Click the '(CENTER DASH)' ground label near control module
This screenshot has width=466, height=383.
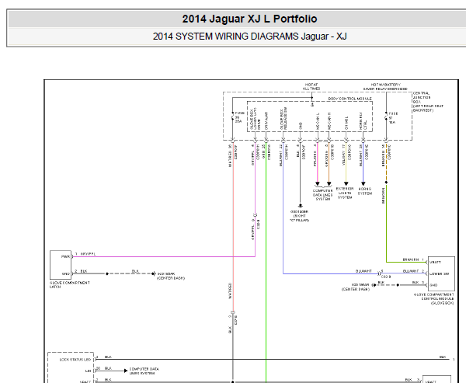coord(356,289)
